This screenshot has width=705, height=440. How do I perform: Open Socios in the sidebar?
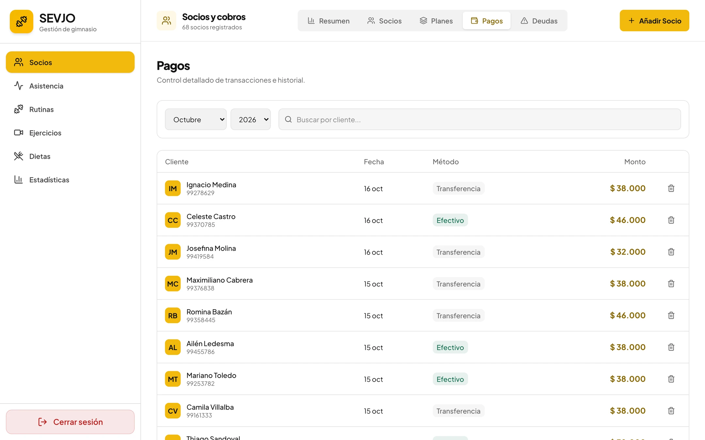(70, 62)
